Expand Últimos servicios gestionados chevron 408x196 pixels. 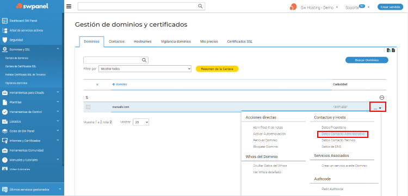pyautogui.click(x=60, y=189)
